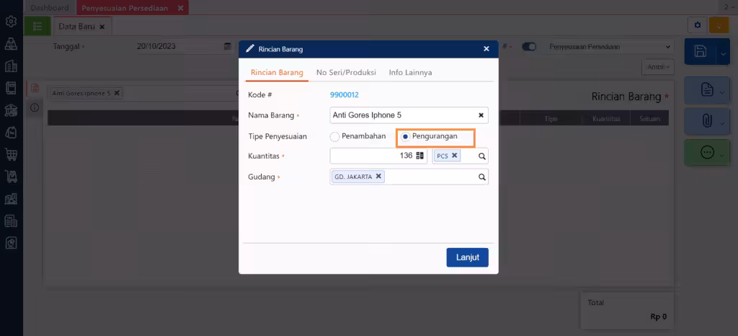Click the Total Rp 0 amount

click(x=659, y=317)
